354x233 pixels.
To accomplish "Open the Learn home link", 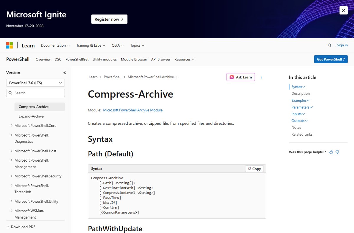I will (28, 45).
